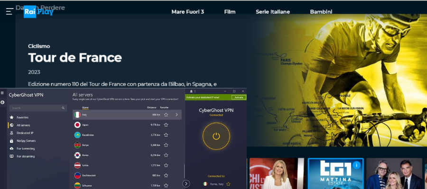Screen dimensions: 427x189
Task: Favorite the Liechtenstein server star
Action: coord(166,175)
